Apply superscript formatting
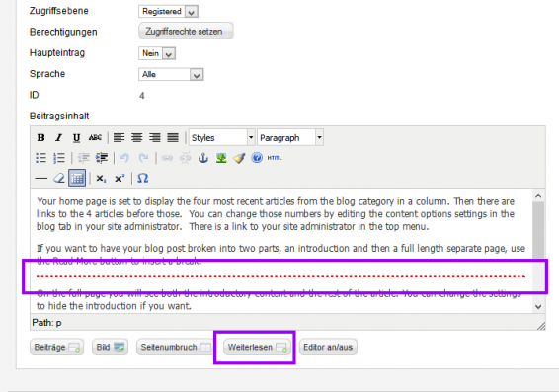 120,178
